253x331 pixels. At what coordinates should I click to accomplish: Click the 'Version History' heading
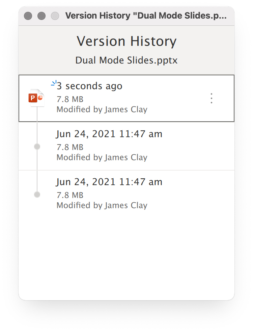pyautogui.click(x=126, y=41)
